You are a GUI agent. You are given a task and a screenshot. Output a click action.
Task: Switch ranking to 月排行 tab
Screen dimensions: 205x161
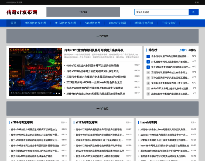click(x=183, y=50)
